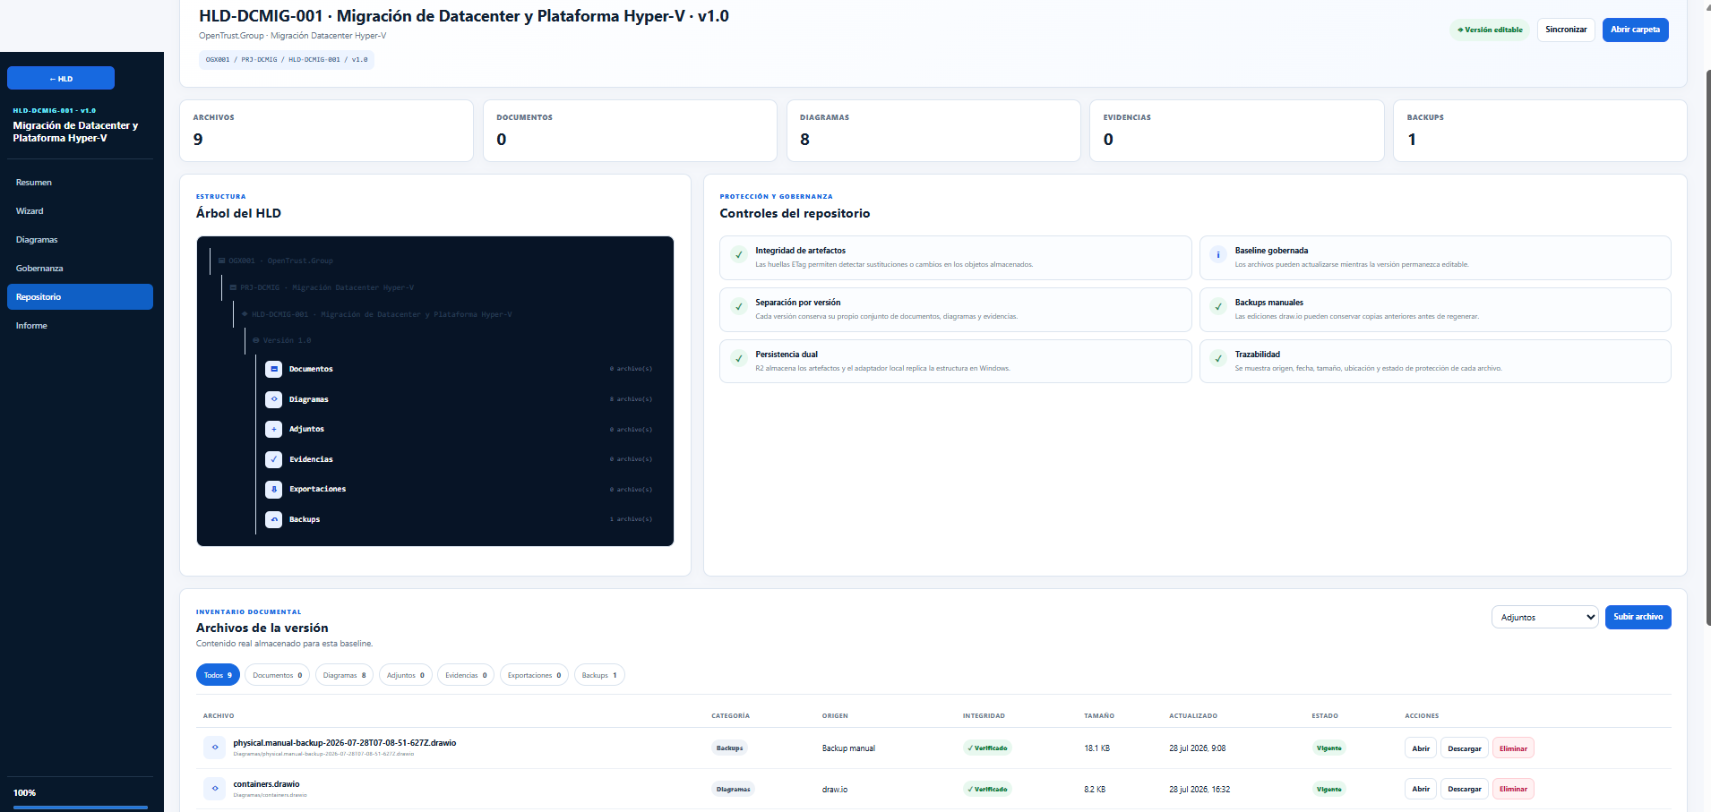1711x812 pixels.
Task: Filter files by Backups 1 tab
Action: [x=599, y=675]
